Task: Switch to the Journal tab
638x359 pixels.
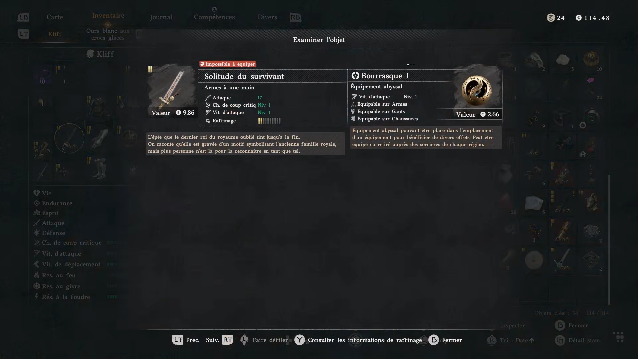Action: coord(161,17)
